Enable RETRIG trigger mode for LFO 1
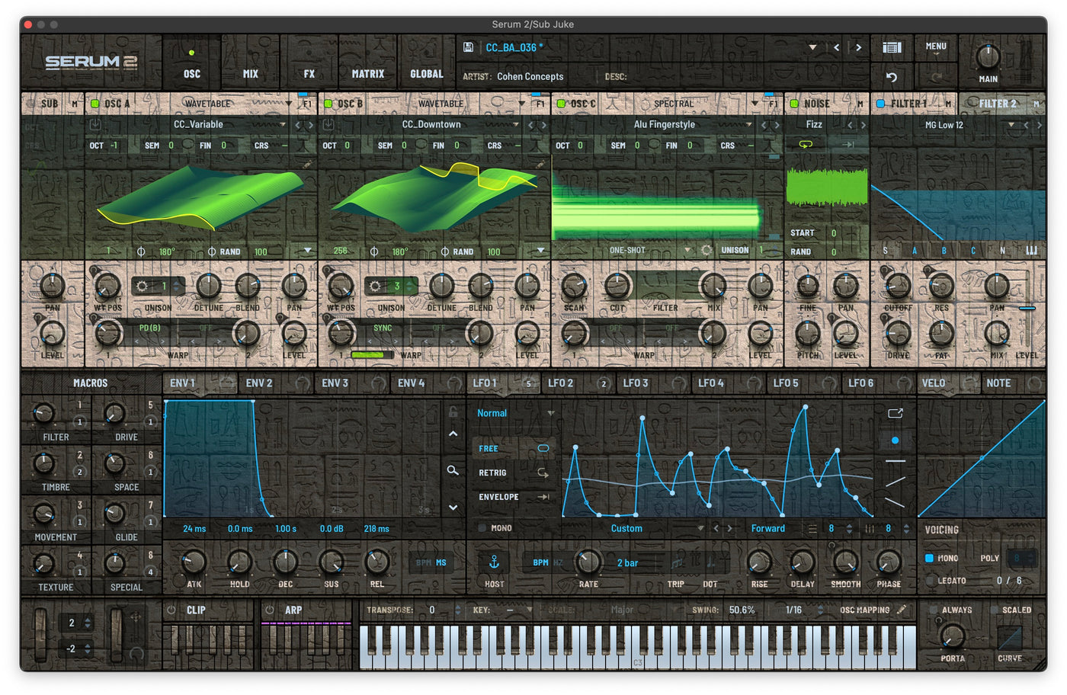This screenshot has width=1067, height=695. point(492,472)
